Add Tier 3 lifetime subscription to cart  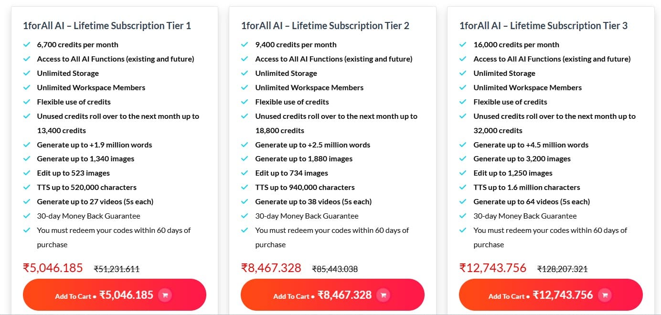pos(550,295)
